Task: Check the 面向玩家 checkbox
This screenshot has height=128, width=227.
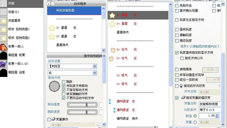Action: [177, 29]
